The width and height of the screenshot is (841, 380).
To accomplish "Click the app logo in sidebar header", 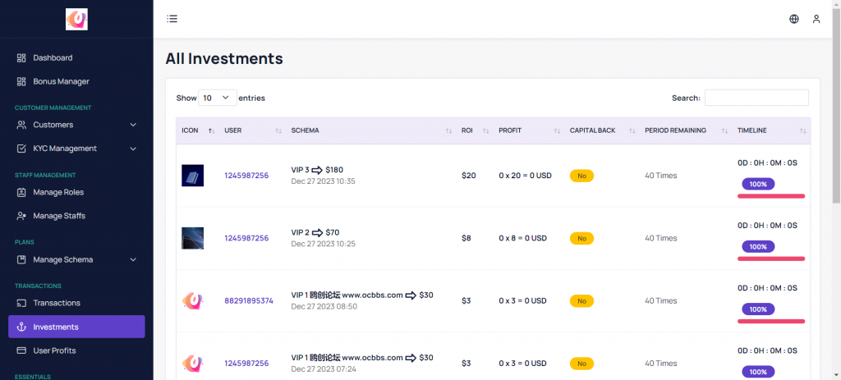I will click(76, 20).
